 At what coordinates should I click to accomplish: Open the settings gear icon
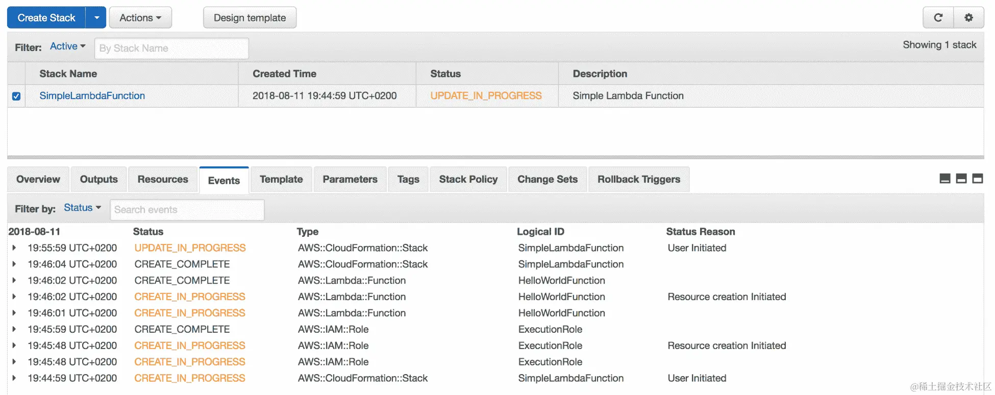[968, 18]
